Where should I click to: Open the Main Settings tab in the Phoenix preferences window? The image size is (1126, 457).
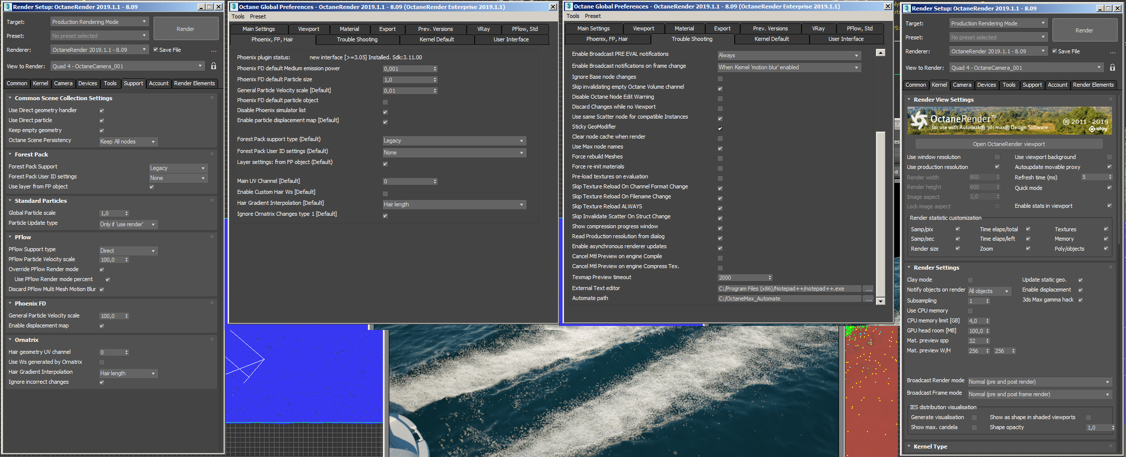(x=259, y=29)
